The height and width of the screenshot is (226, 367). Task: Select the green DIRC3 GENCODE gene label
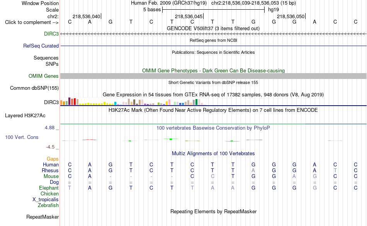[x=51, y=34]
